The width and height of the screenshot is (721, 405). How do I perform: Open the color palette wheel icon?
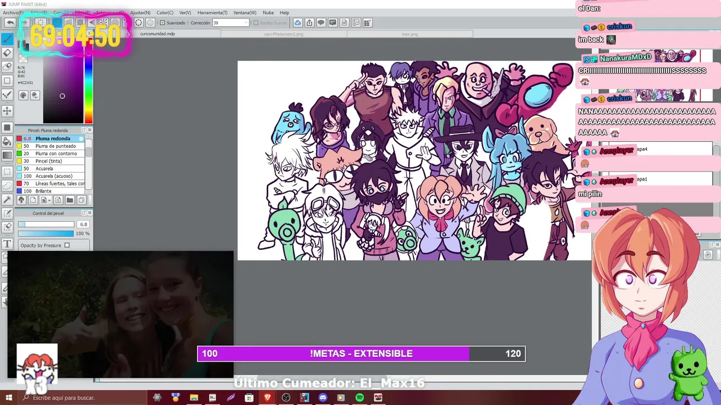pyautogui.click(x=24, y=96)
